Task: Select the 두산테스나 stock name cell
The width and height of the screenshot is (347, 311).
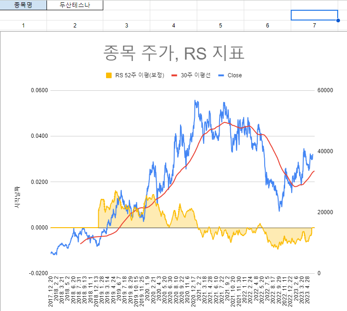Action: coord(75,5)
